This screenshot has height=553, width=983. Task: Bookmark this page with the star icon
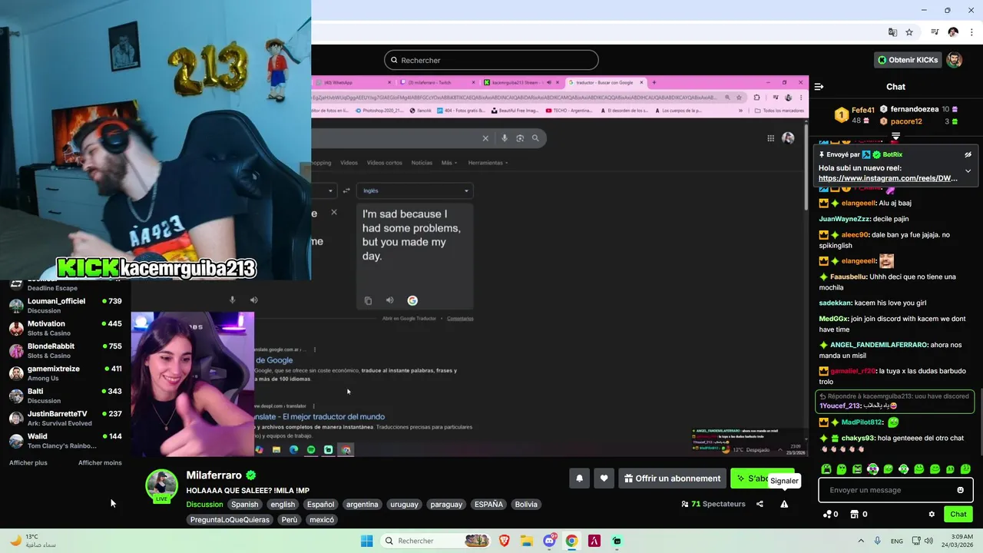coord(909,32)
